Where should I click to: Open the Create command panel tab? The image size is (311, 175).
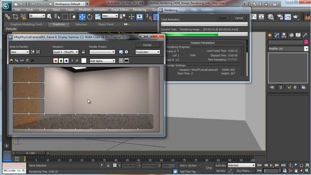[x=270, y=35]
